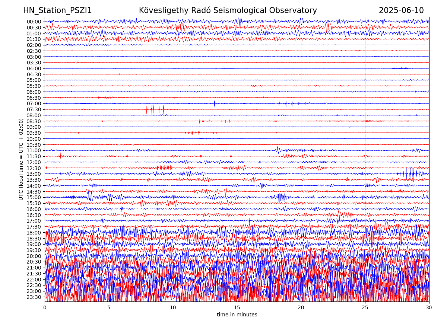Click the 15 minute x-axis tick label
The image size is (447, 335).
point(237,308)
